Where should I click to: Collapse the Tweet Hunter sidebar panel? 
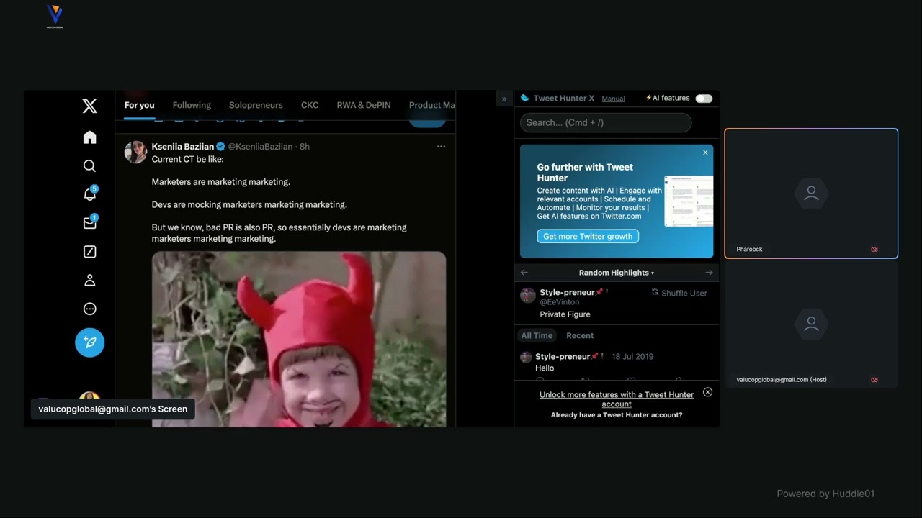(x=504, y=99)
